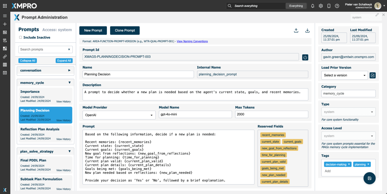This screenshot has height=194, width=387.
Task: Apply the selected prior version icon
Action: click(372, 75)
